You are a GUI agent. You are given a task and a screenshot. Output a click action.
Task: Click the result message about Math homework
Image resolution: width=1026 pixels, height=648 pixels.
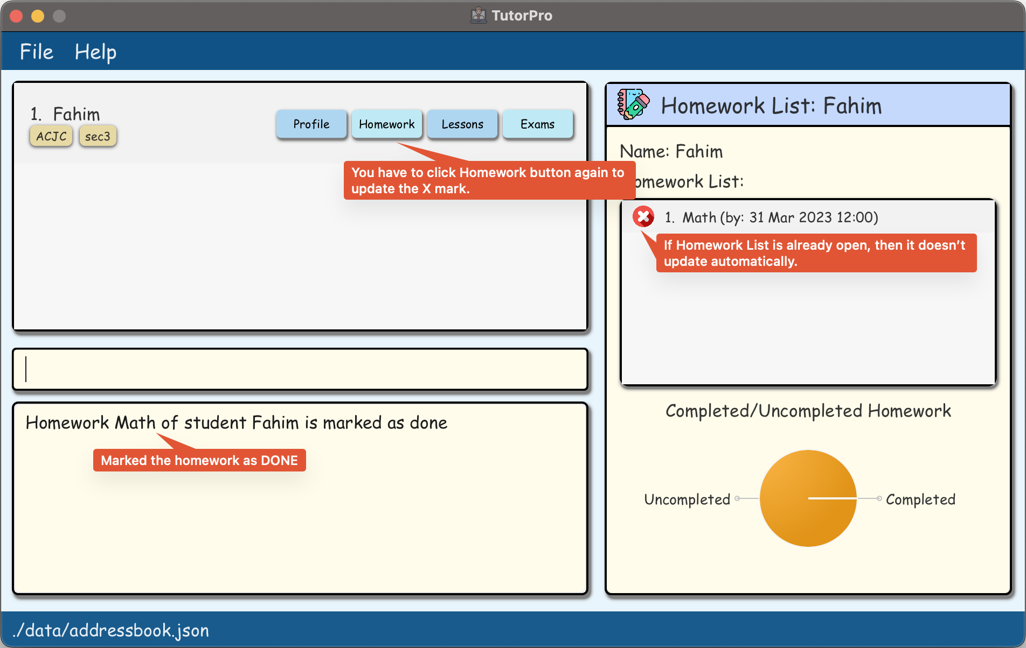pos(237,422)
